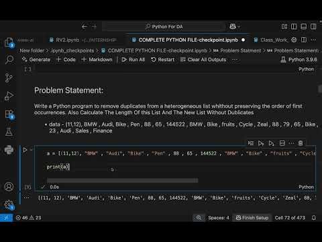The height and width of the screenshot is (242, 322).
Task: Place cursor in print(a) code line
Action: coord(58,167)
